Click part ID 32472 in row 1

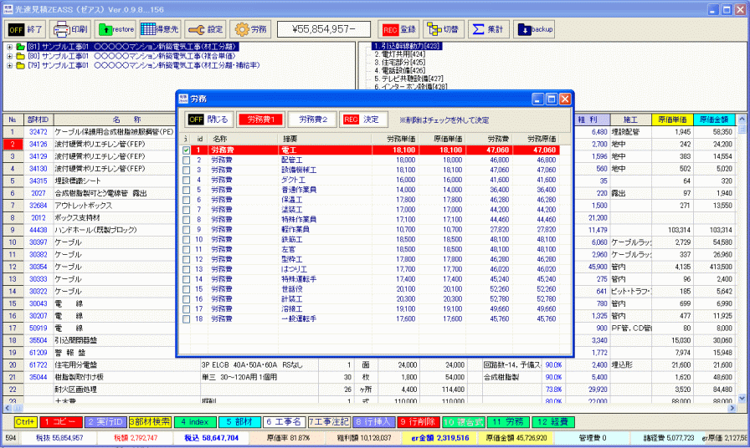38,132
